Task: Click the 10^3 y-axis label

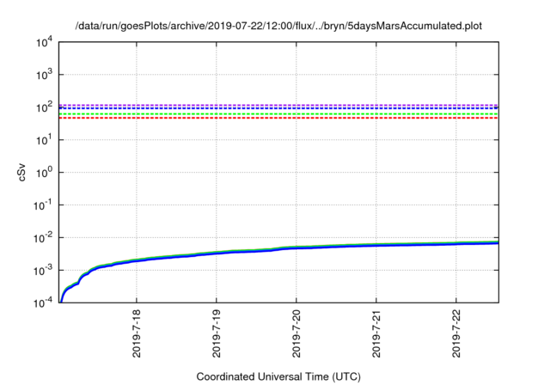Action: 44,74
